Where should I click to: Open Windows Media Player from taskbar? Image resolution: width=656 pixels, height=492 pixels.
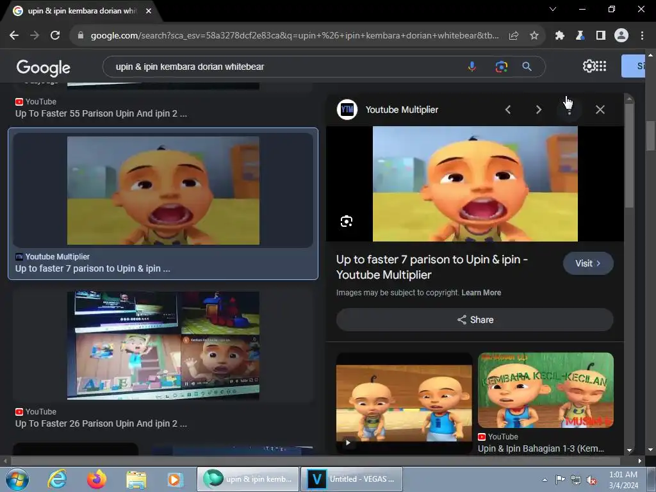[x=176, y=479]
